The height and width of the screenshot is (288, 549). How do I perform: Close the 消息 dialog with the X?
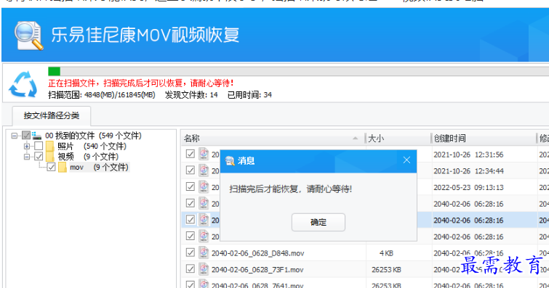(x=406, y=160)
